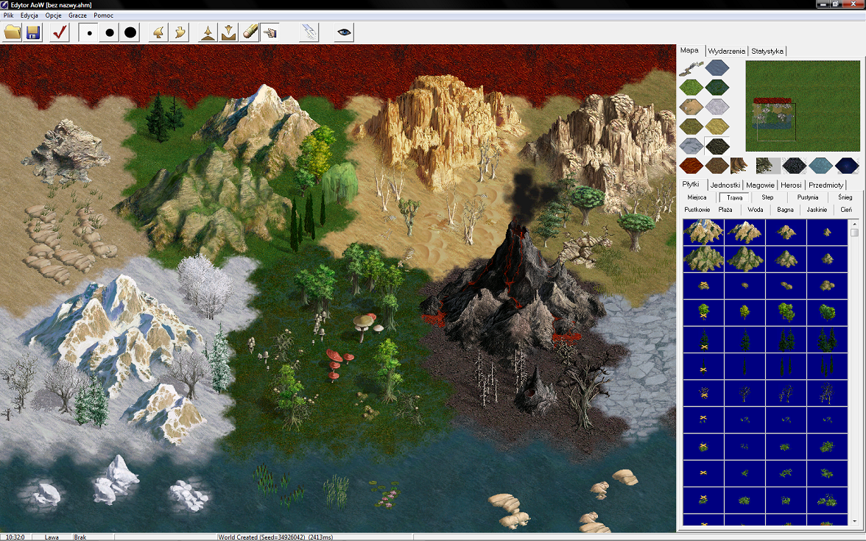Select the river terrain tile

[691, 68]
